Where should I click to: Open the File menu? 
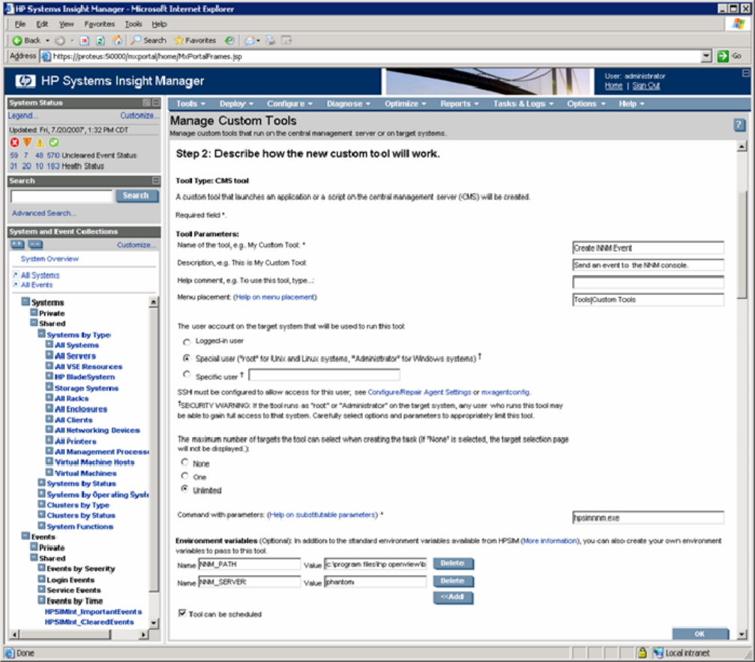pyautogui.click(x=19, y=24)
